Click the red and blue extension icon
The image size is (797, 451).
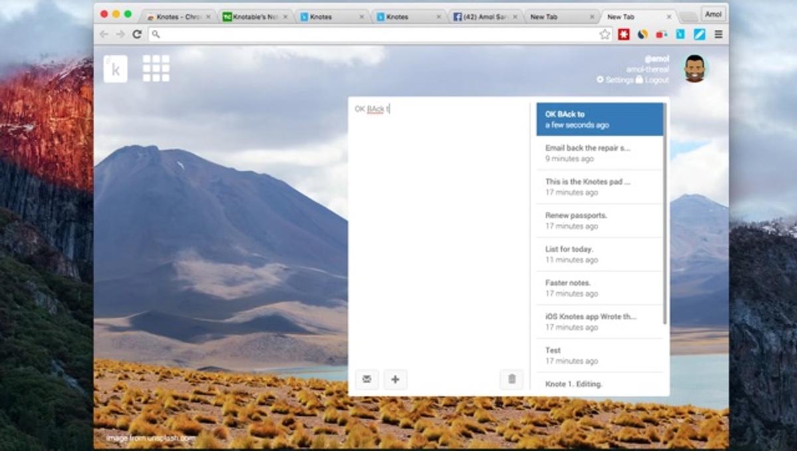coord(662,34)
